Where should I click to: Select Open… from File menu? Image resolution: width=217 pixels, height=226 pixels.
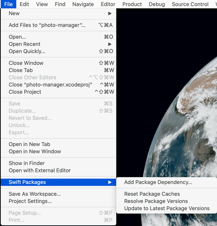click(x=59, y=37)
